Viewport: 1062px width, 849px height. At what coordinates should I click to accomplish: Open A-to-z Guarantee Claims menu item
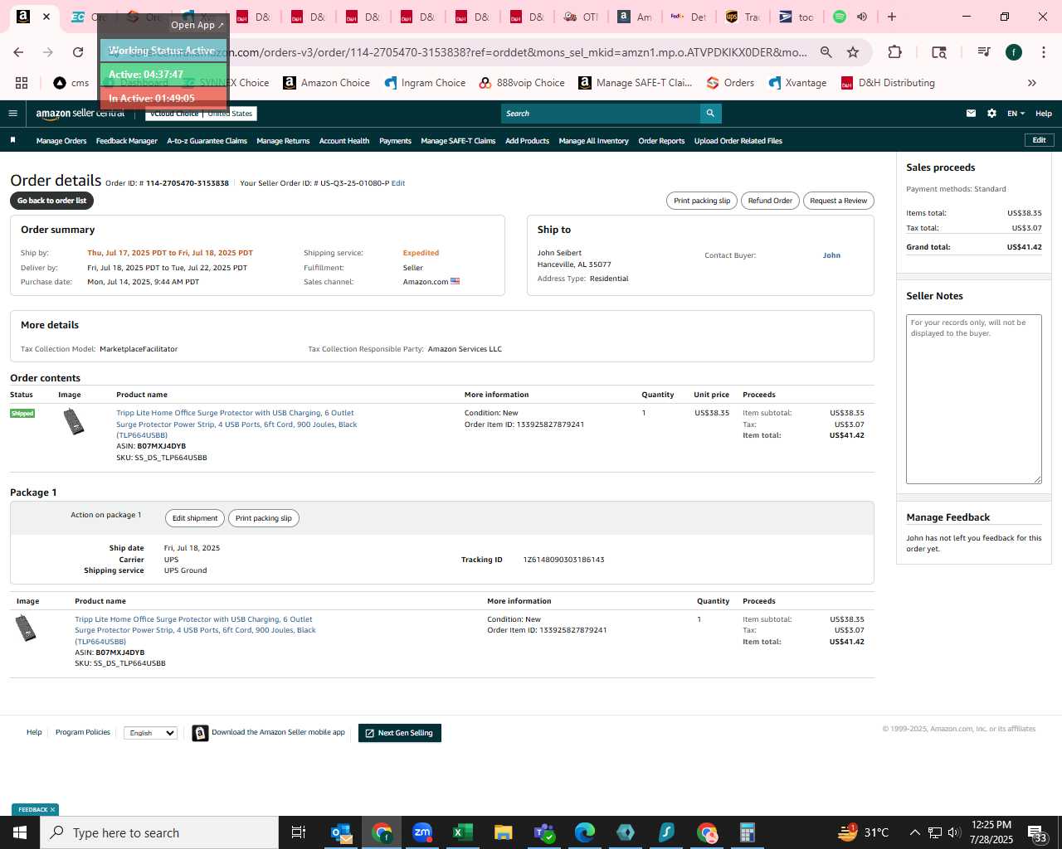point(207,141)
